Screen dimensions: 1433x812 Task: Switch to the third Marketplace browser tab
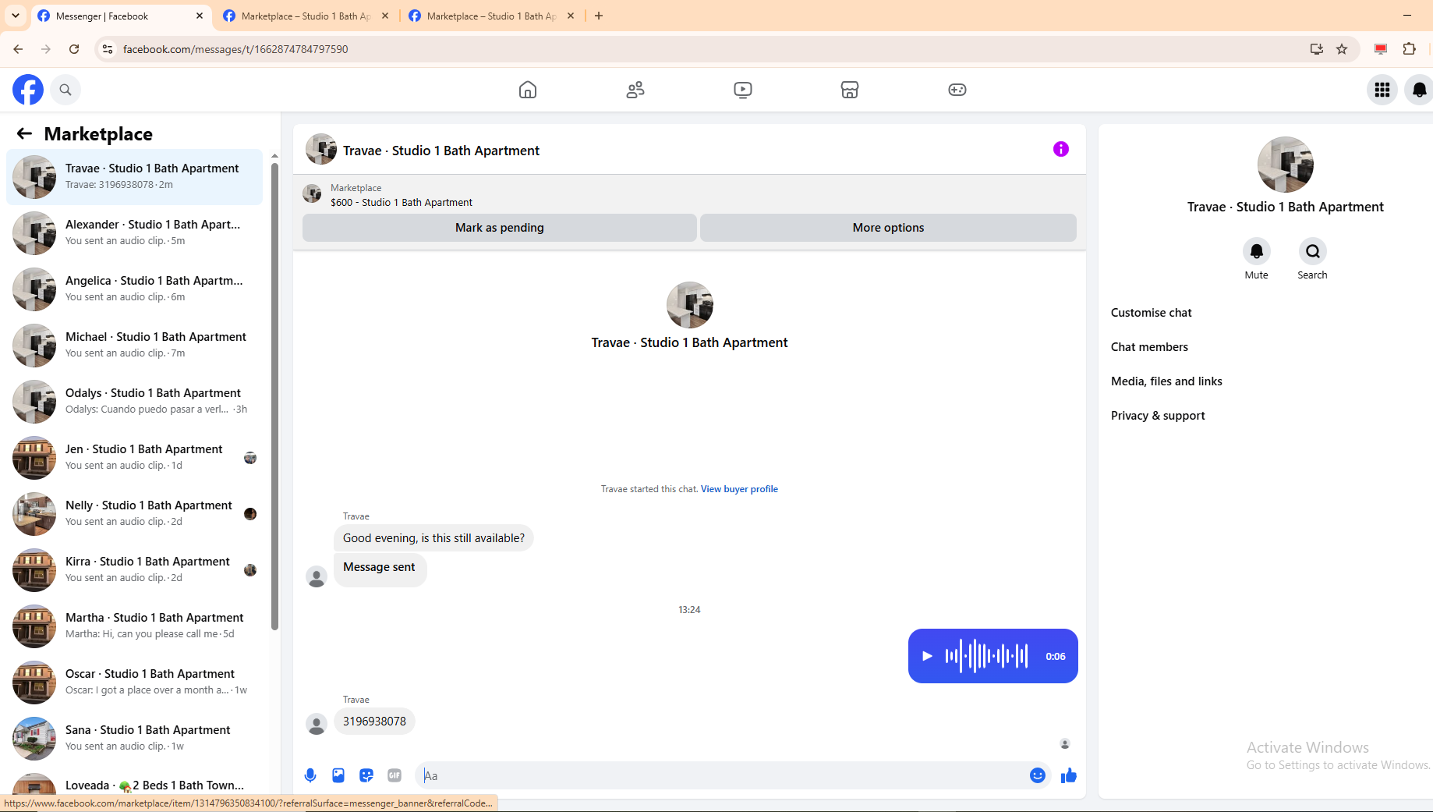pyautogui.click(x=491, y=16)
